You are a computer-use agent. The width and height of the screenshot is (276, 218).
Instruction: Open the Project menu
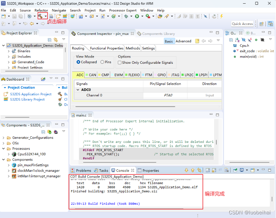pos(90,10)
